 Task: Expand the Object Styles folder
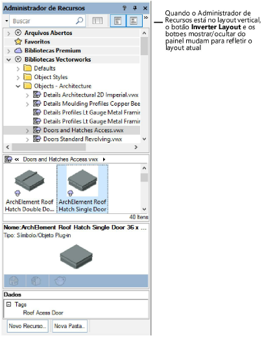pyautogui.click(x=18, y=77)
